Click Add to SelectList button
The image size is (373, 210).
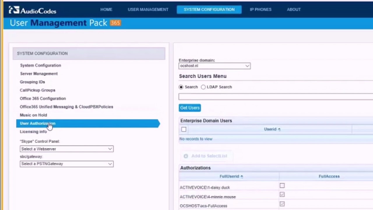point(206,156)
